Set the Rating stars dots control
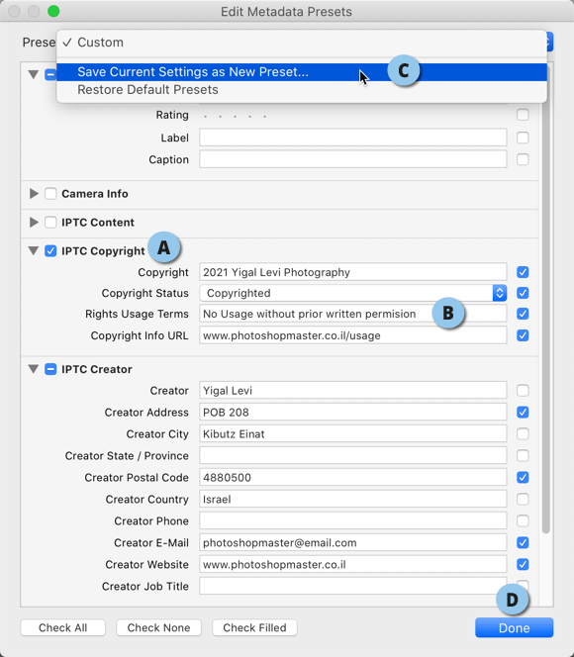The height and width of the screenshot is (657, 574). [x=235, y=116]
